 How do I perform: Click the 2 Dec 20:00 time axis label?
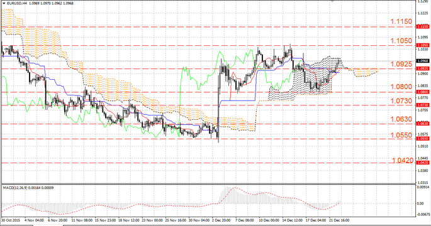[x=221, y=220]
